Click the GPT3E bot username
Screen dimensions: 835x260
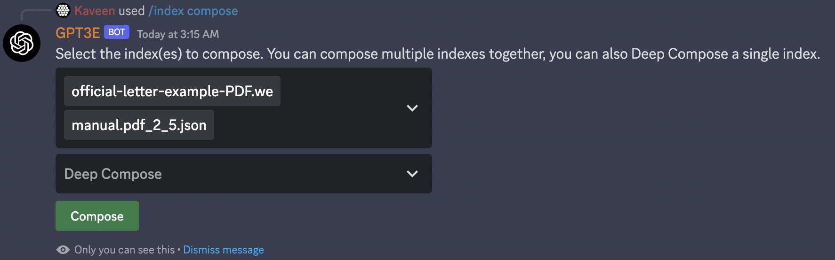click(78, 33)
